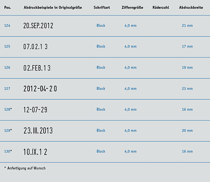Click the 10.IX.12 imprint example
This screenshot has height=182, width=210.
[35, 152]
